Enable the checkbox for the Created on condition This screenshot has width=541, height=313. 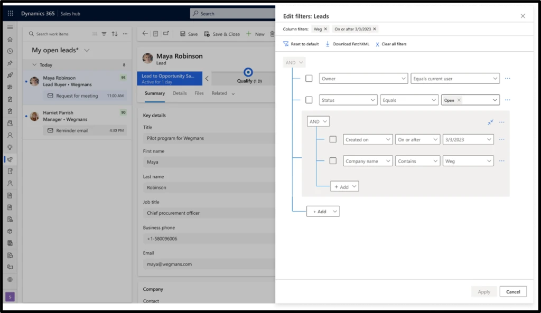click(x=333, y=139)
